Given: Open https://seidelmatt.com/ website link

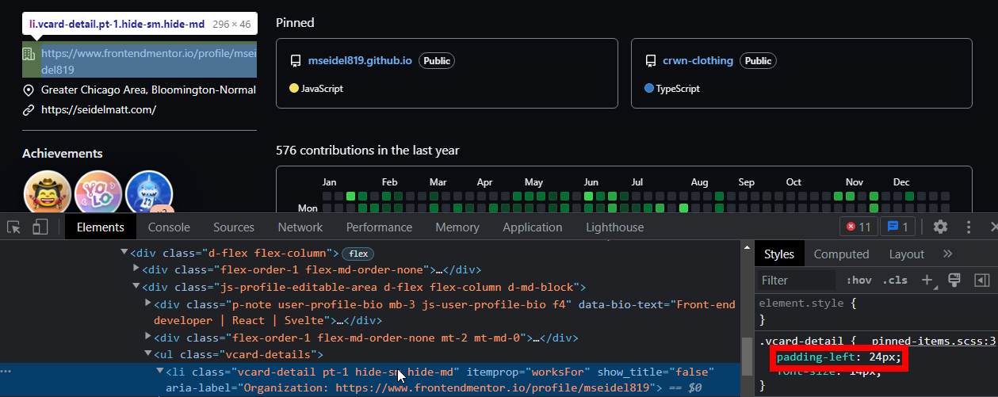Looking at the screenshot, I should click(x=99, y=109).
